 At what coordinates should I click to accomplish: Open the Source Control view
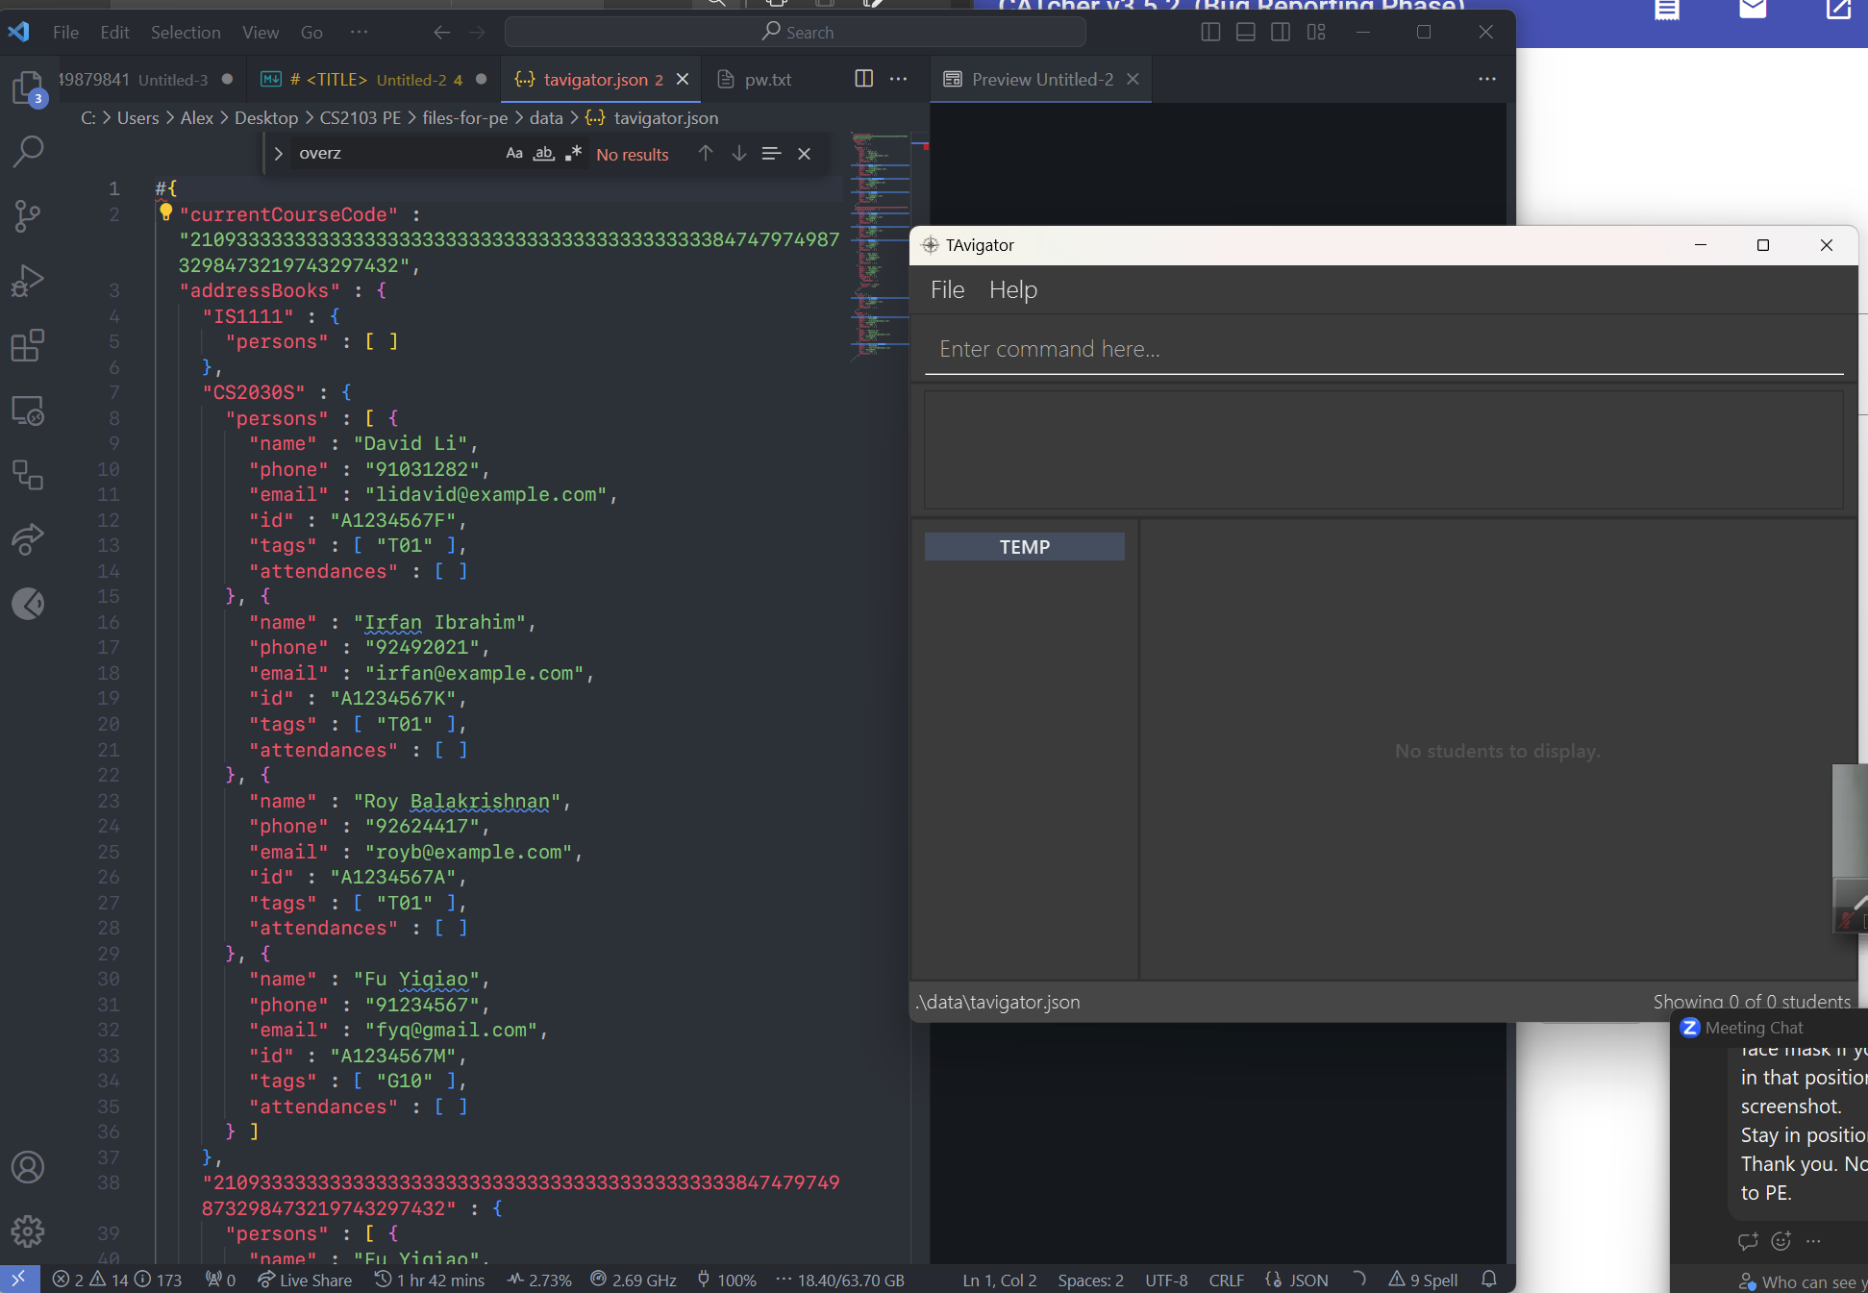point(28,215)
